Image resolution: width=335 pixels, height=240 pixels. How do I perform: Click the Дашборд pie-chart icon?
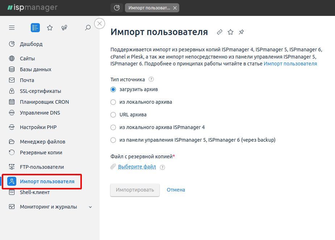coord(12,44)
